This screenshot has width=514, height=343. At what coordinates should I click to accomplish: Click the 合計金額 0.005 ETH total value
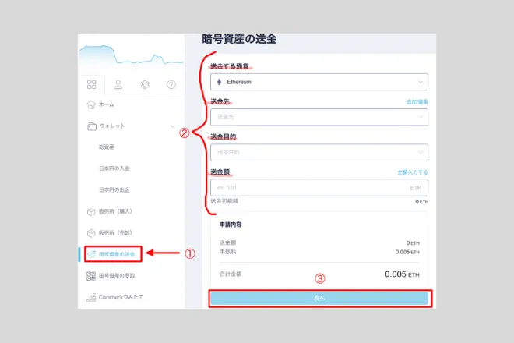pyautogui.click(x=402, y=274)
